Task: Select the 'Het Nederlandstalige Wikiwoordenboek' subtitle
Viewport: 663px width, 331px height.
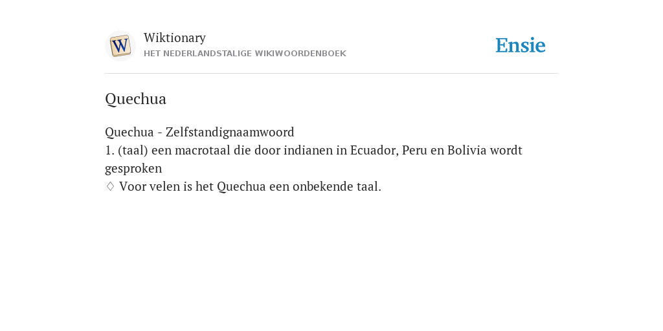Action: [245, 54]
